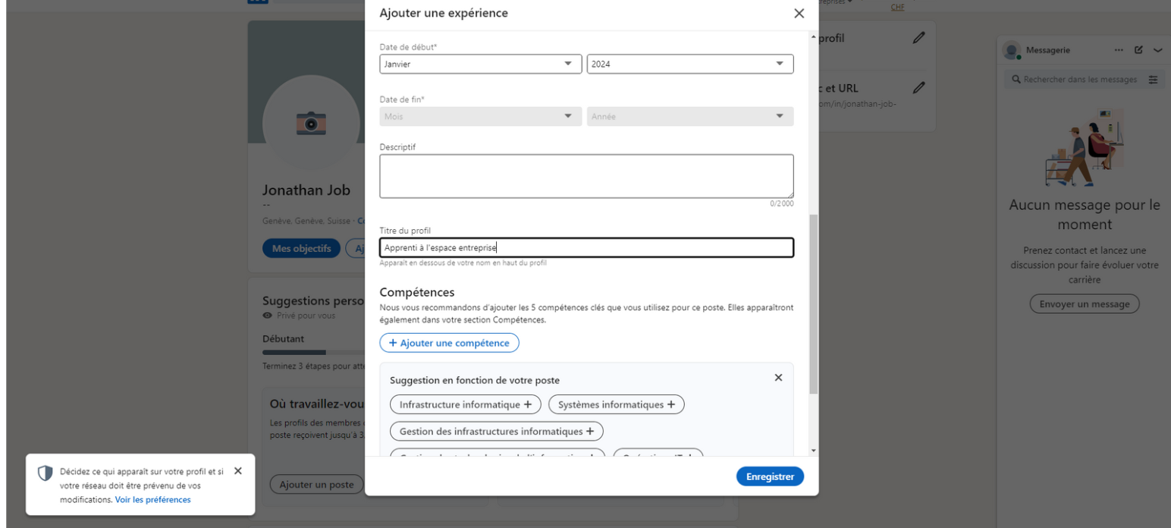Close the privacy preferences notification

[238, 471]
